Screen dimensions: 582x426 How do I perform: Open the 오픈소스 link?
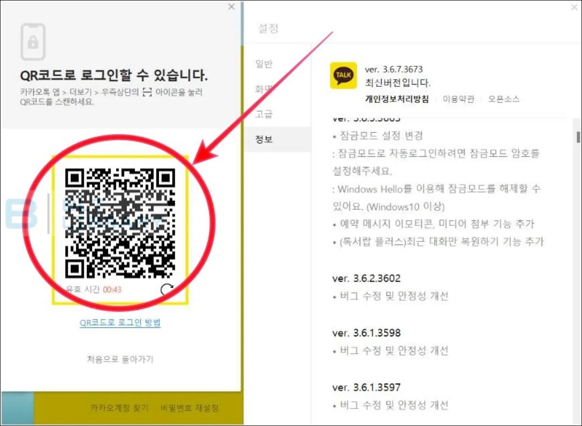tap(504, 99)
